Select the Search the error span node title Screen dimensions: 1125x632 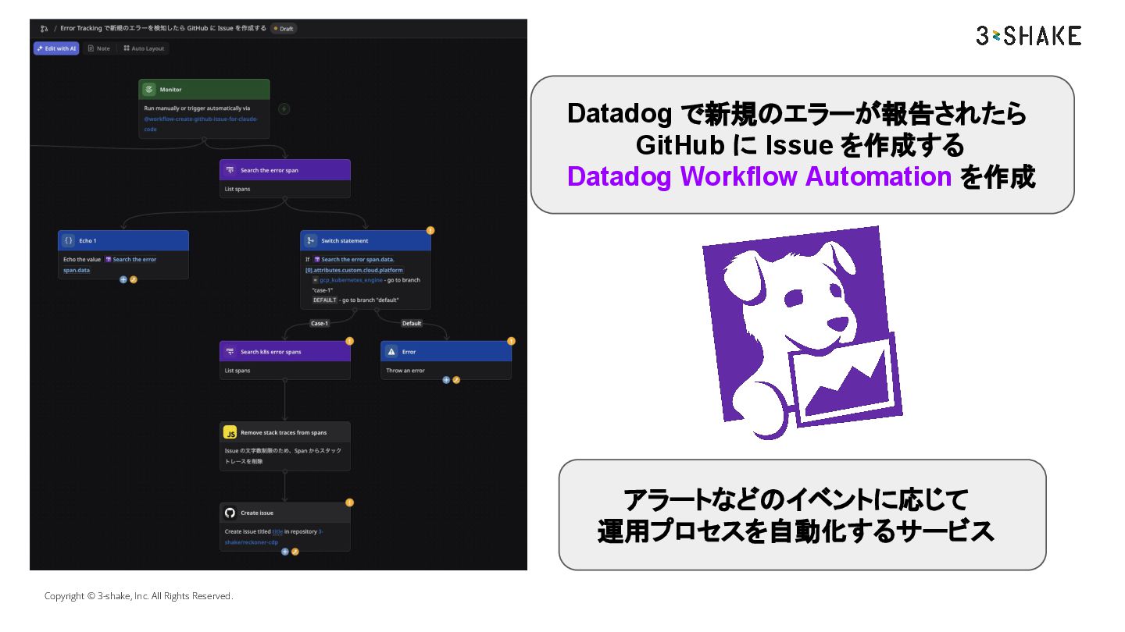click(x=270, y=170)
